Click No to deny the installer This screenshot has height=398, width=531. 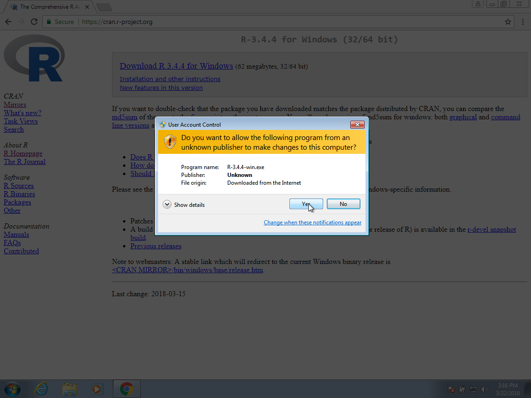(343, 204)
